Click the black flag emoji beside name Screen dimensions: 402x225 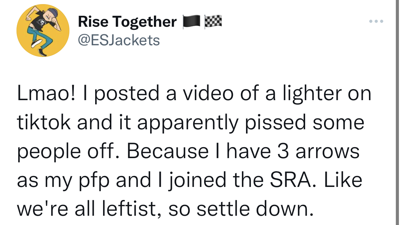(191, 22)
